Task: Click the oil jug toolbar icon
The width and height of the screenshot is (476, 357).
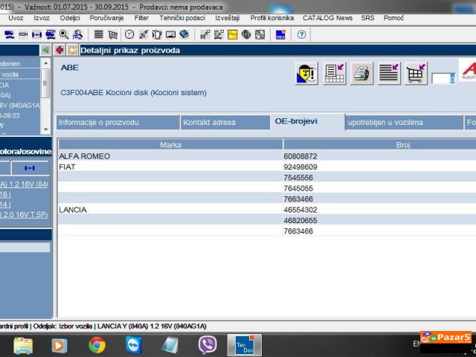Action: [x=157, y=35]
